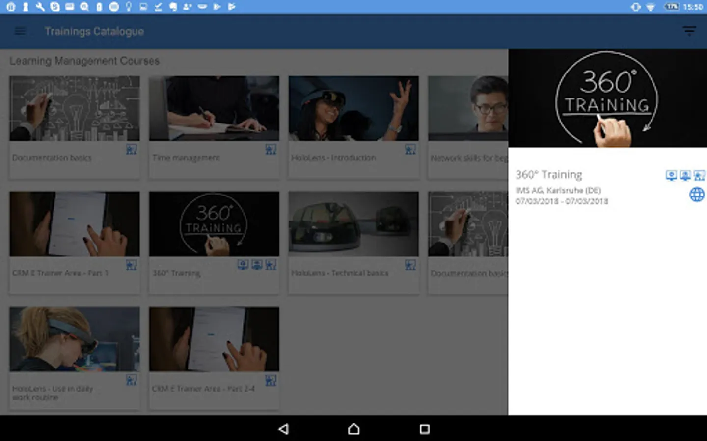Tap classroom icon on CRM E Trainer Area - Part 1
Viewport: 707px width, 441px height.
(131, 265)
